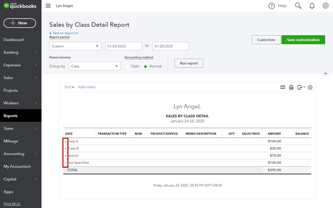Click the end date field 01/25/2020
The height and width of the screenshot is (208, 333).
(171, 46)
